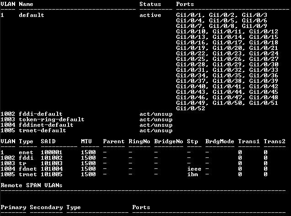Select VLAN name "trnet-default"
The width and height of the screenshot is (291, 216).
pyautogui.click(x=42, y=130)
